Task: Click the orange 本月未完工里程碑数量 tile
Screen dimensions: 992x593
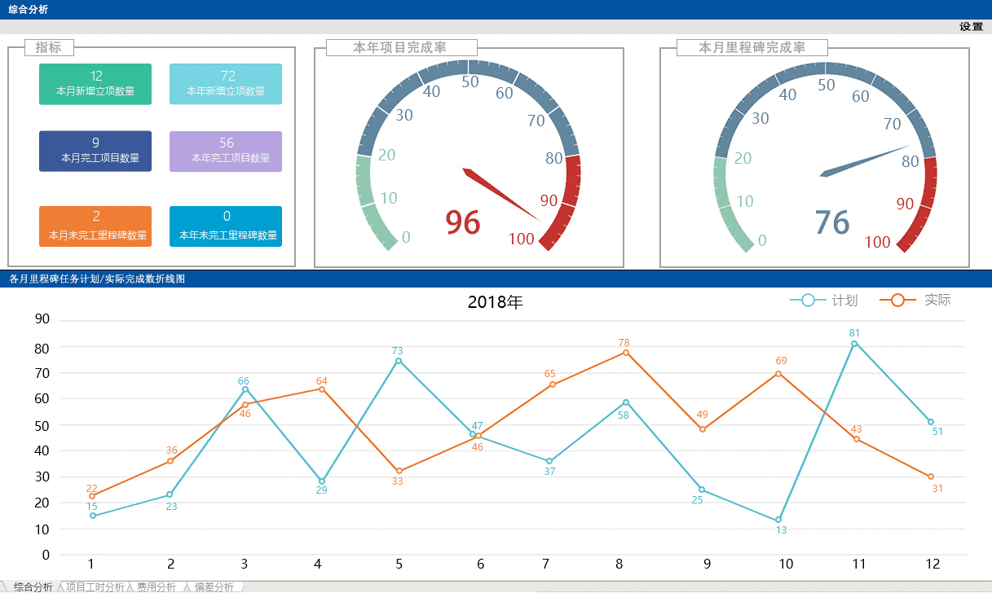Action: (x=95, y=226)
